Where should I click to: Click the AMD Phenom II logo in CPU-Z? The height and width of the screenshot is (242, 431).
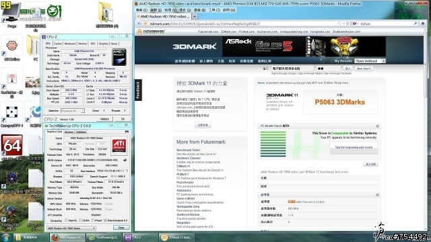click(119, 57)
